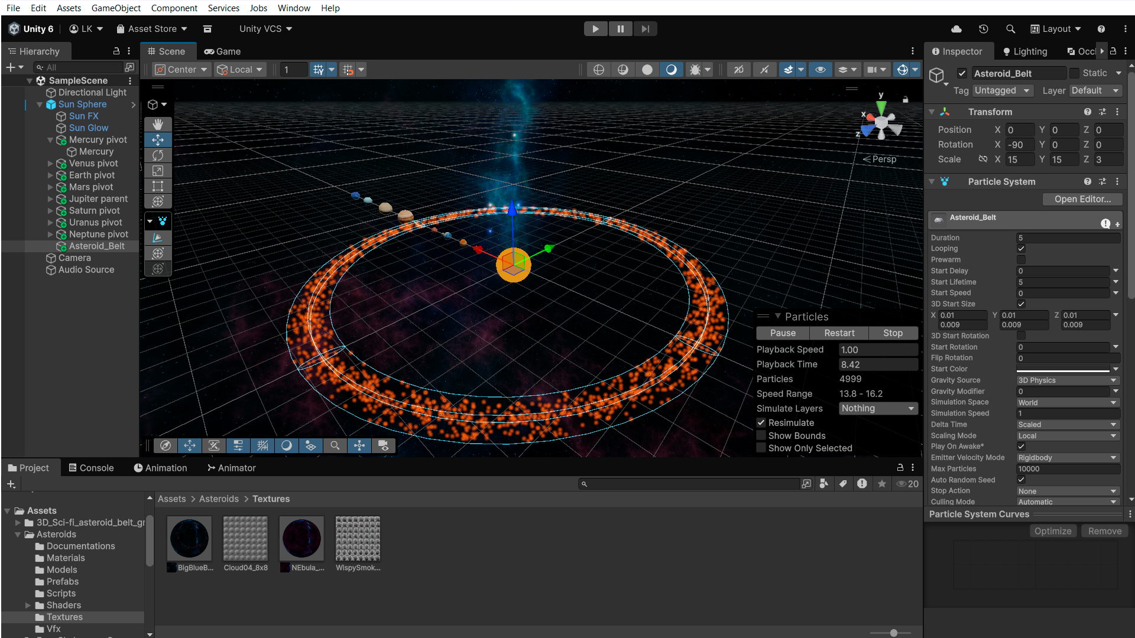
Task: Expand the Venus pivot tree item
Action: tap(50, 164)
